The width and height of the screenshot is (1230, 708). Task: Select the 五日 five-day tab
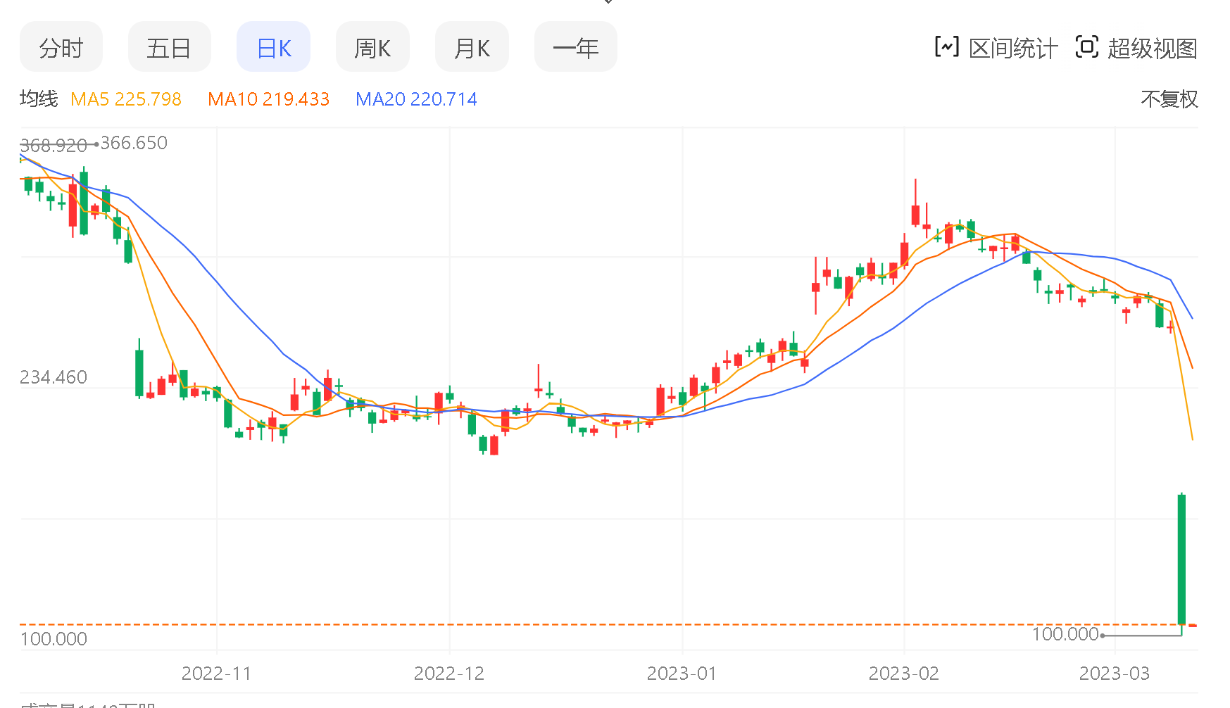(169, 47)
